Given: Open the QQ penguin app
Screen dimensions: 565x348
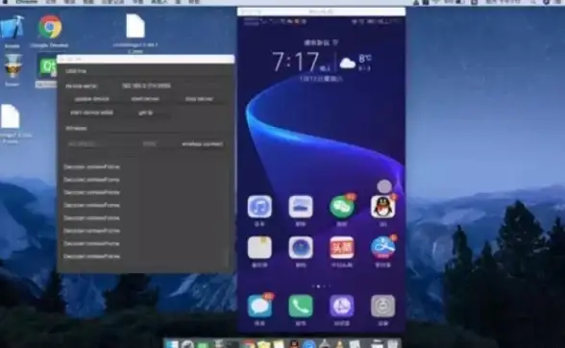Looking at the screenshot, I should [382, 207].
